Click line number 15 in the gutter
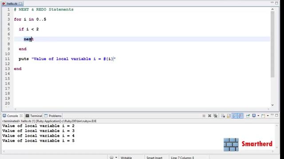 tap(7, 79)
